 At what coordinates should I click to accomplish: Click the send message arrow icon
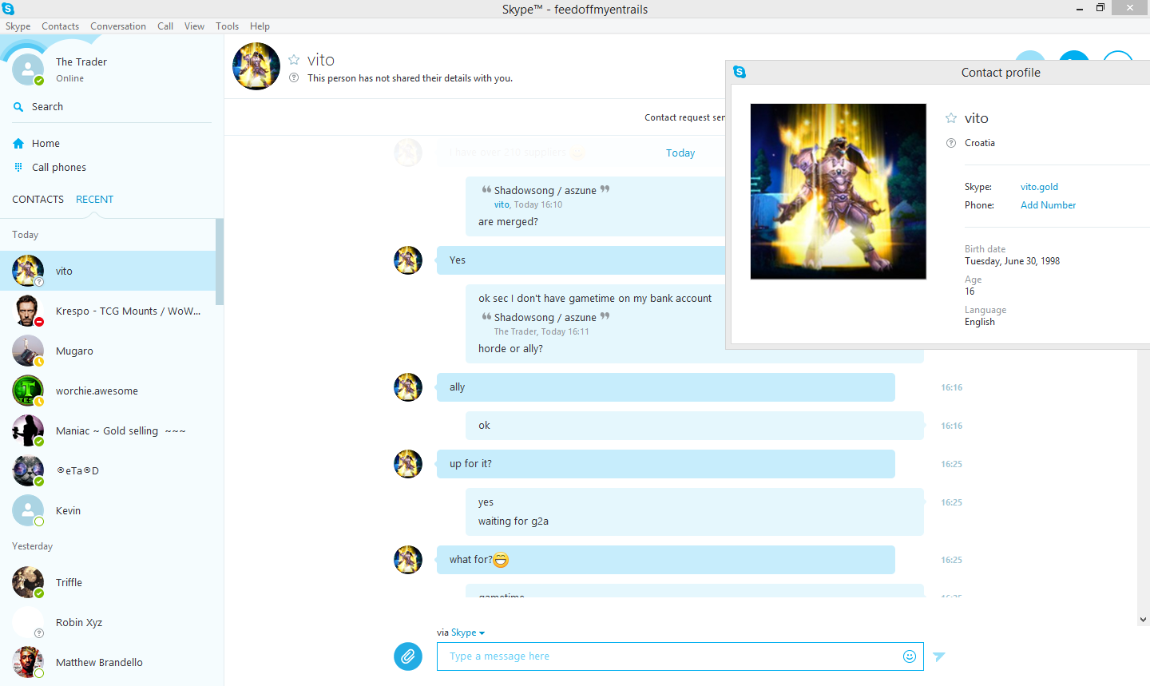[x=939, y=656]
